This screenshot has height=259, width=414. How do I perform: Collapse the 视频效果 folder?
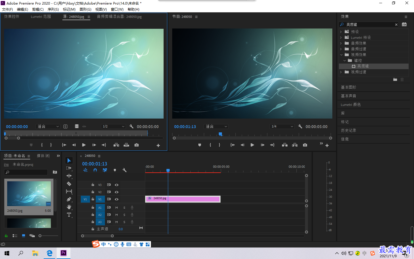click(x=341, y=55)
